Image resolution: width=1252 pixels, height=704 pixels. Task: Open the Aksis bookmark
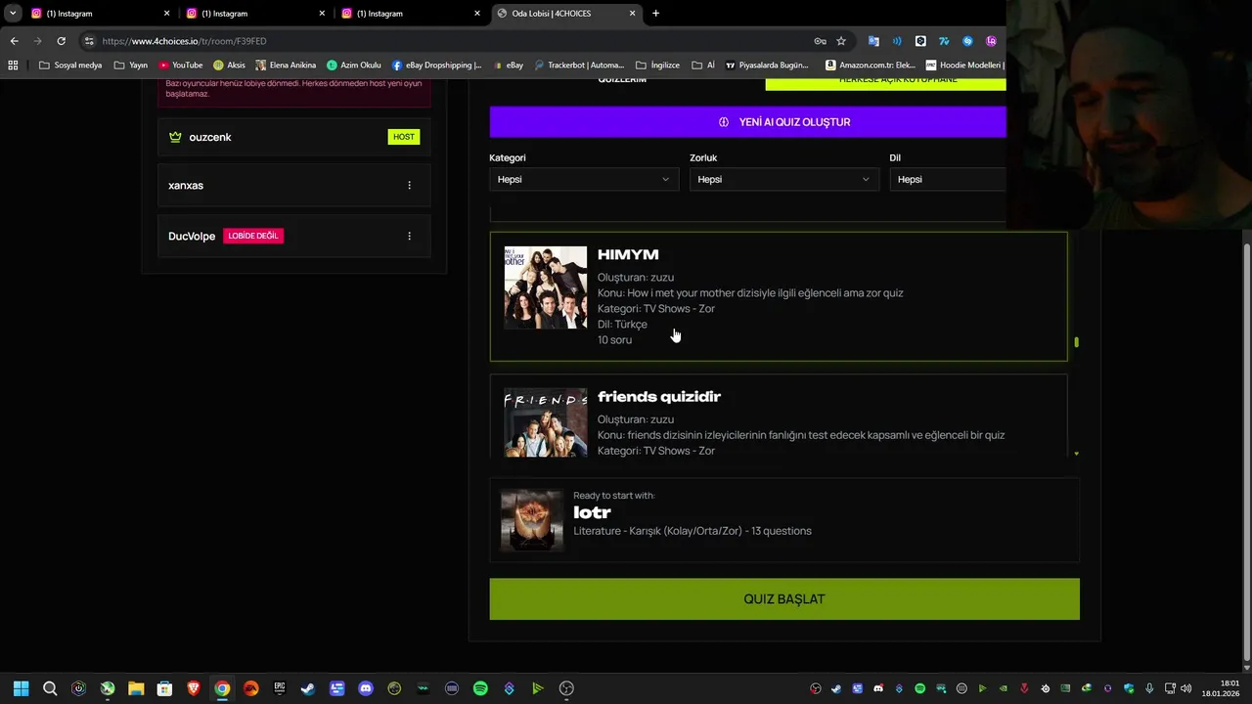(x=229, y=66)
